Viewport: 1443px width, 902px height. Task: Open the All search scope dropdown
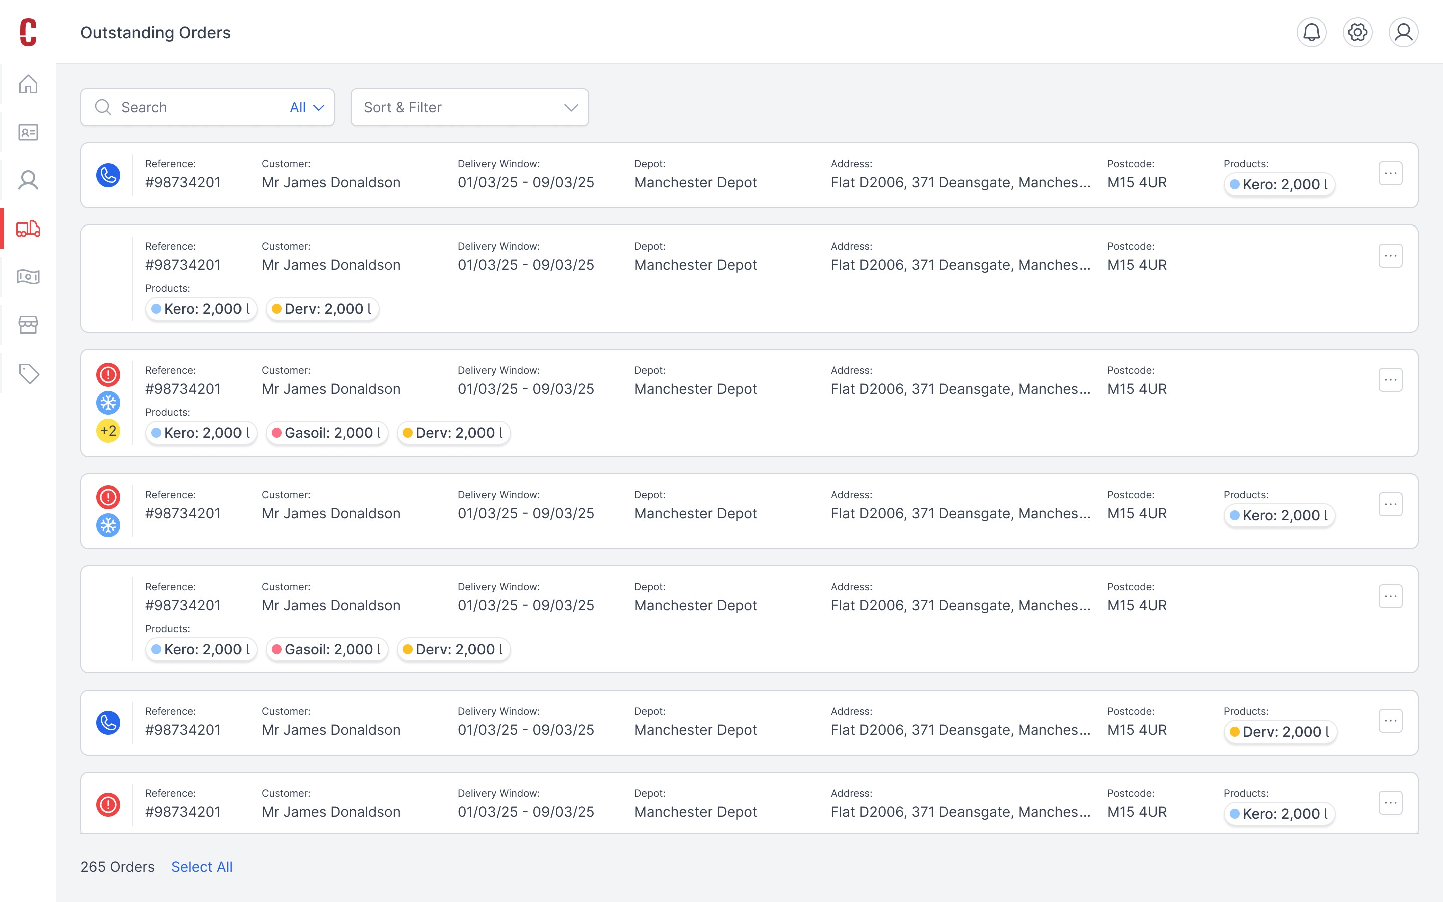[x=307, y=107]
